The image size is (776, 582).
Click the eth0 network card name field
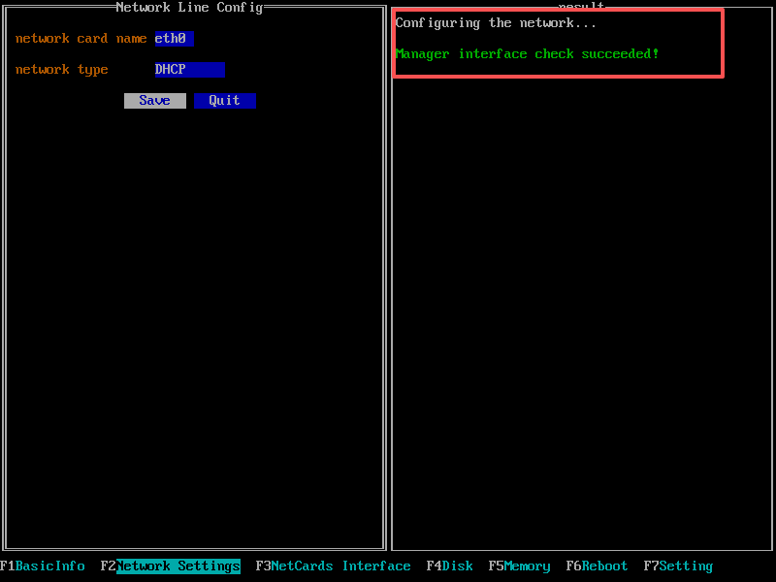pos(175,39)
